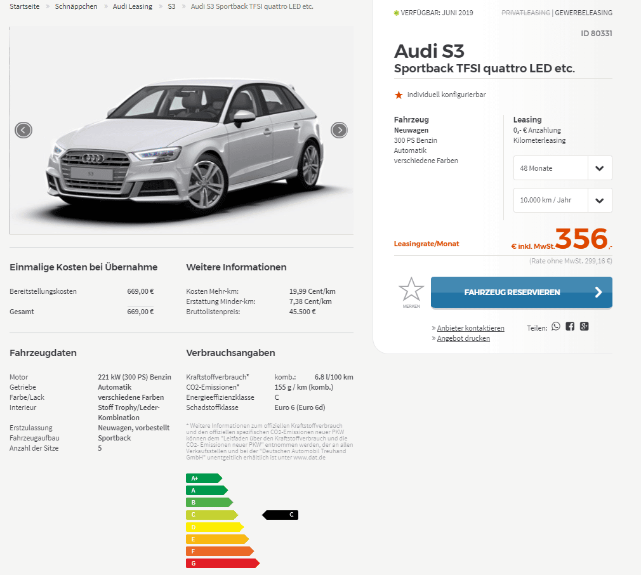Click the Bereitstellungskosten 669,00 € value
Image resolution: width=641 pixels, height=575 pixels.
point(140,291)
